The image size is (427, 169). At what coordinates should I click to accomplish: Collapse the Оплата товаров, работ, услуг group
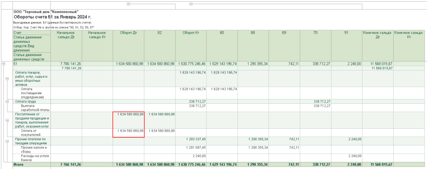(x=7, y=78)
